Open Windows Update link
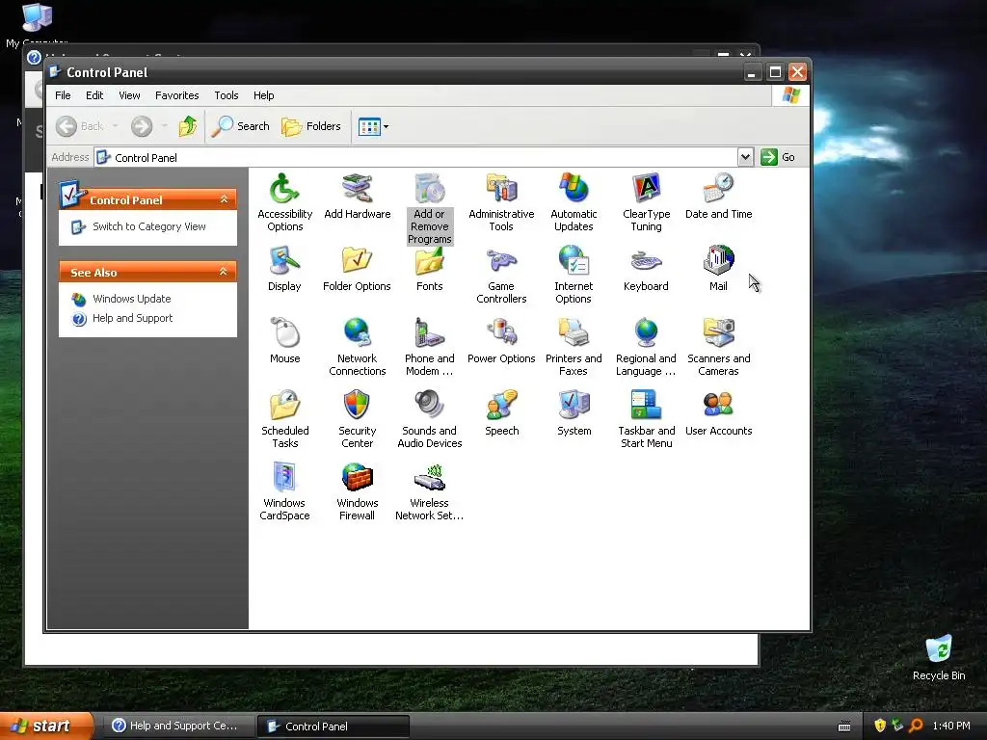This screenshot has width=987, height=740. point(131,299)
